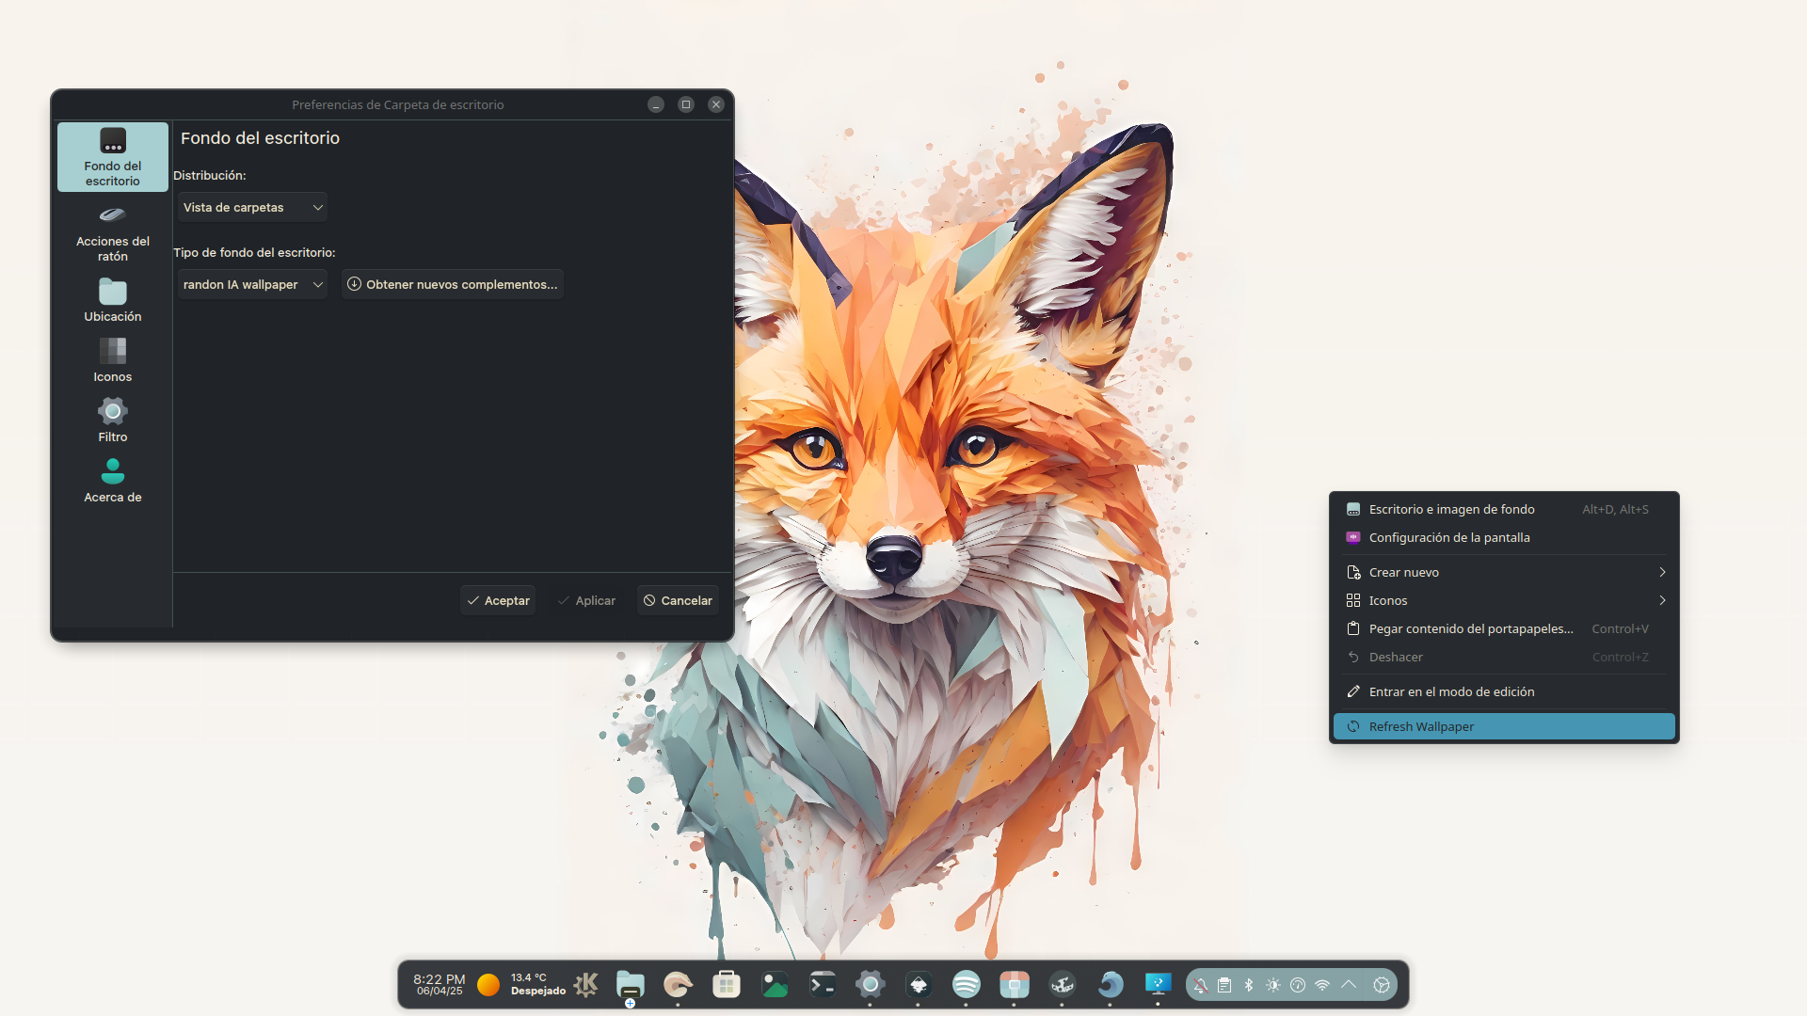Click the Aplicar button
This screenshot has width=1807, height=1016.
click(x=586, y=600)
